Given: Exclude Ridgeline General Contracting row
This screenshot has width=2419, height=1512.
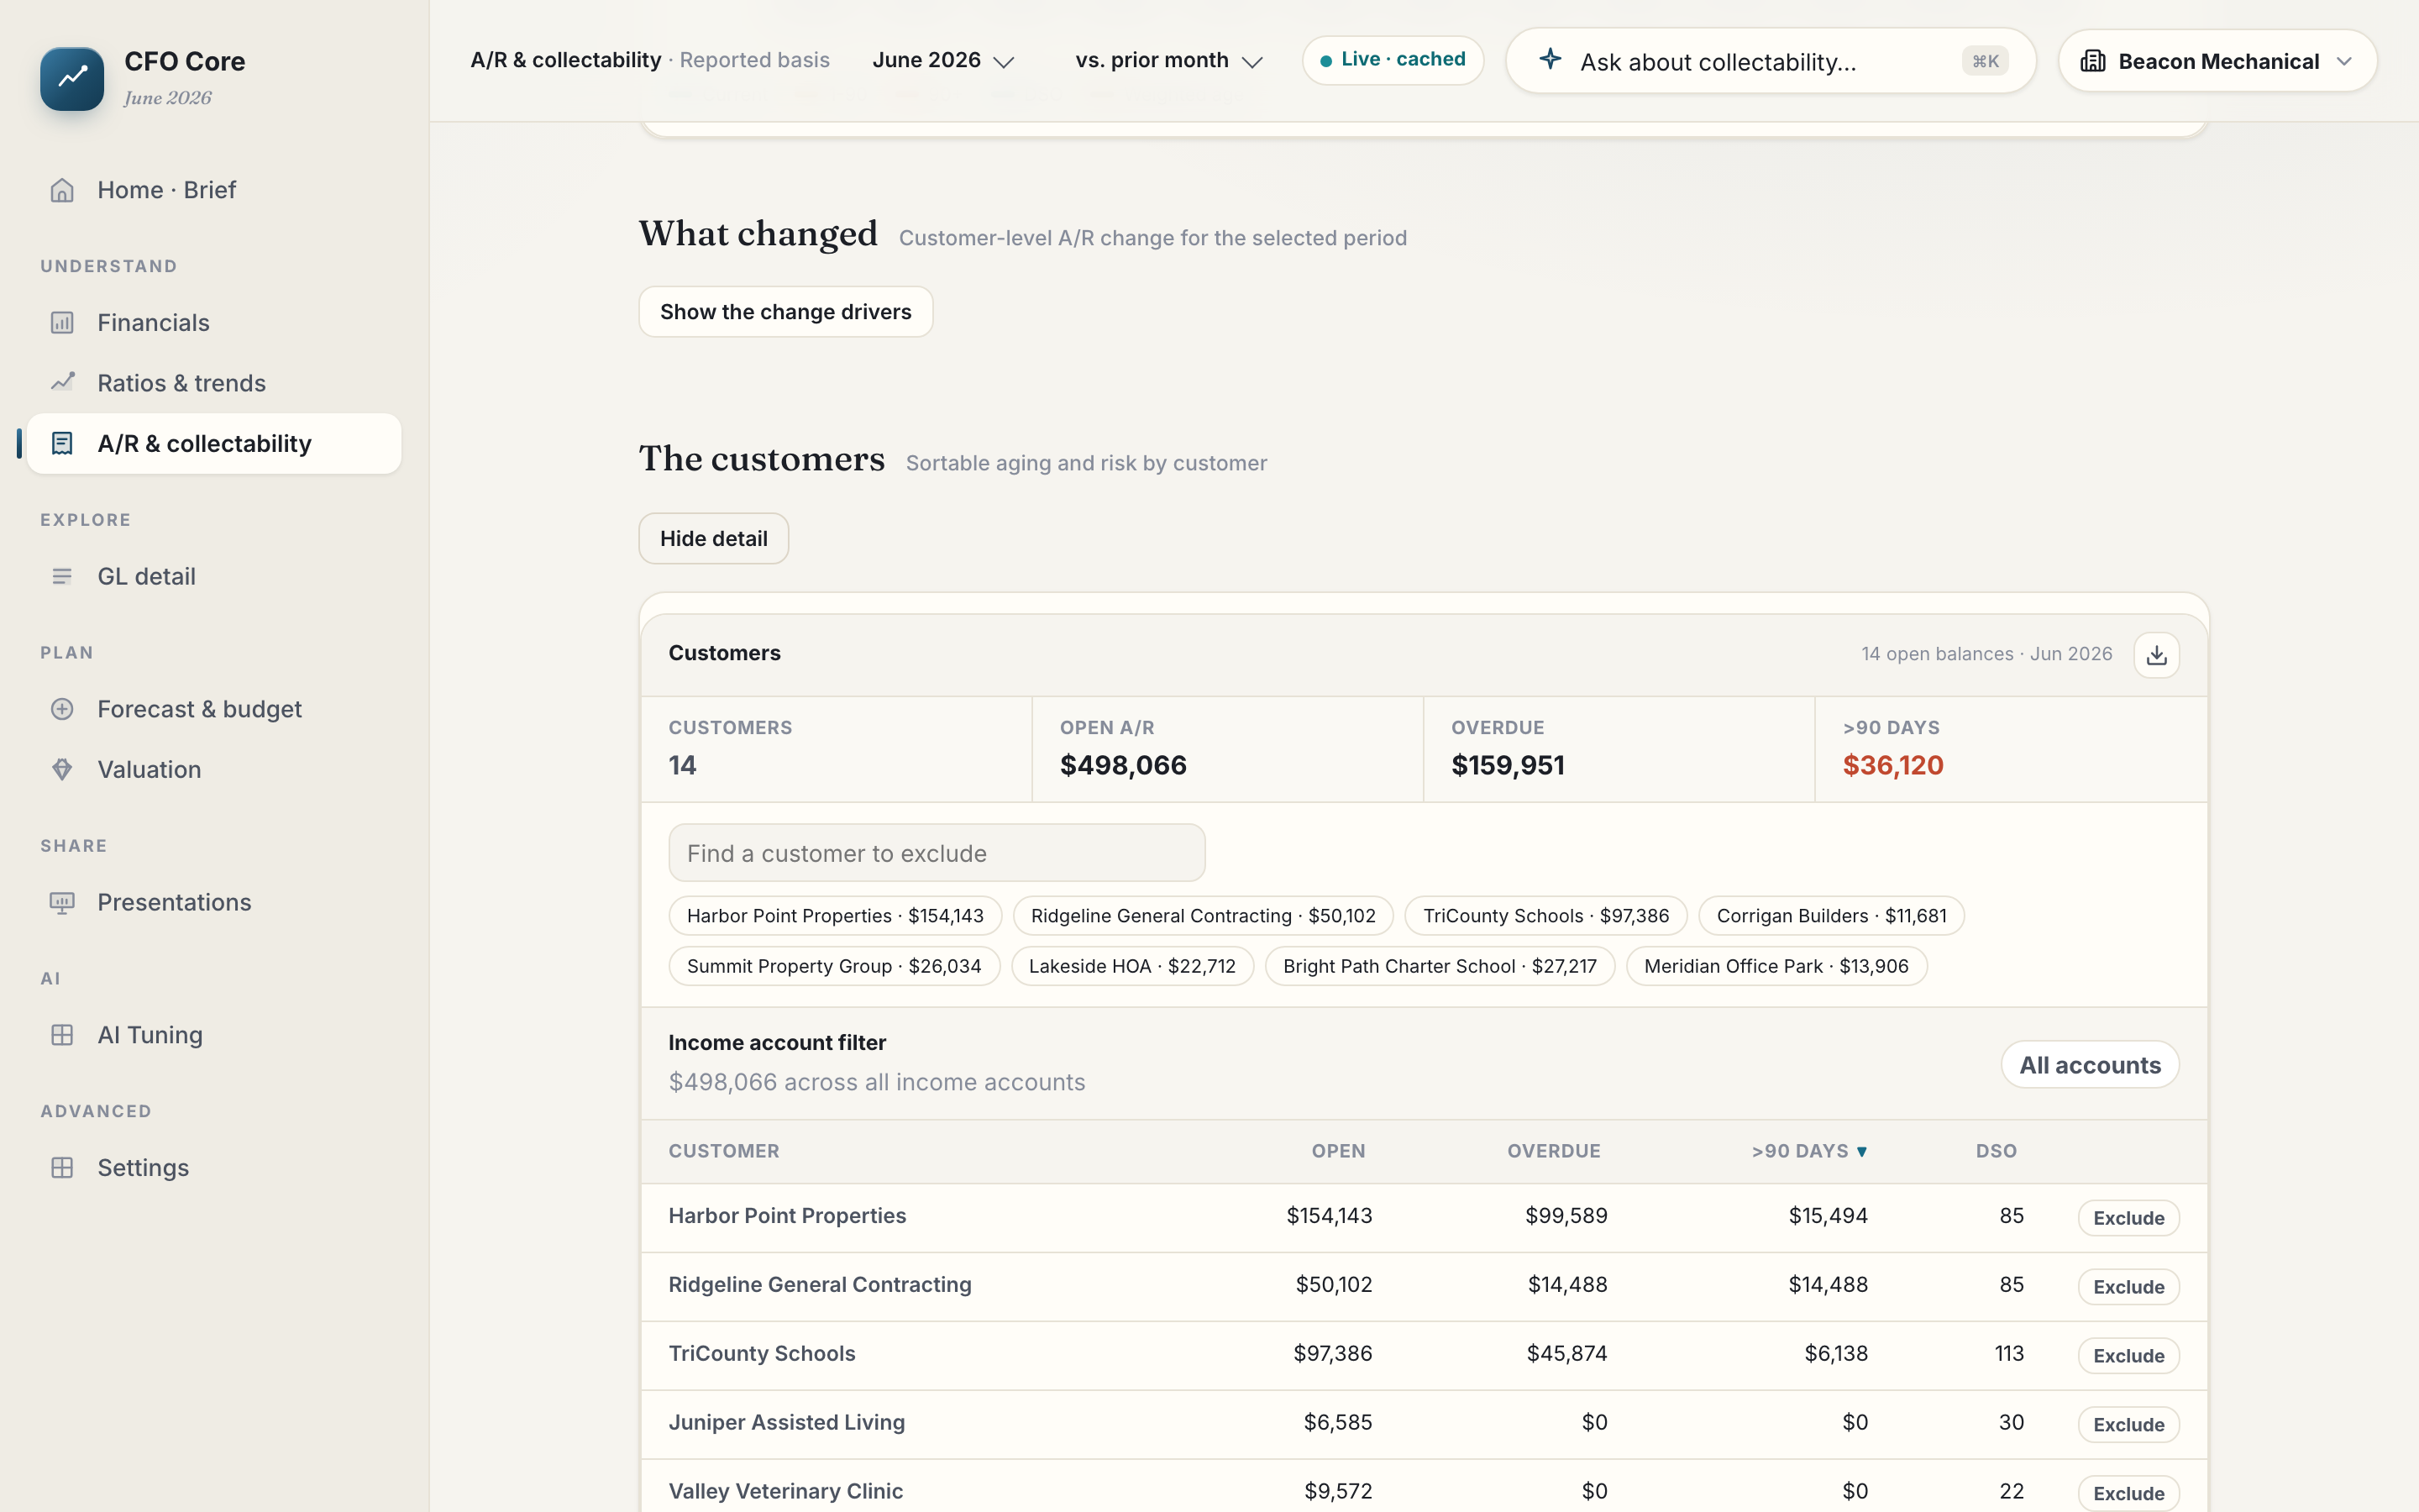Looking at the screenshot, I should (x=2128, y=1287).
